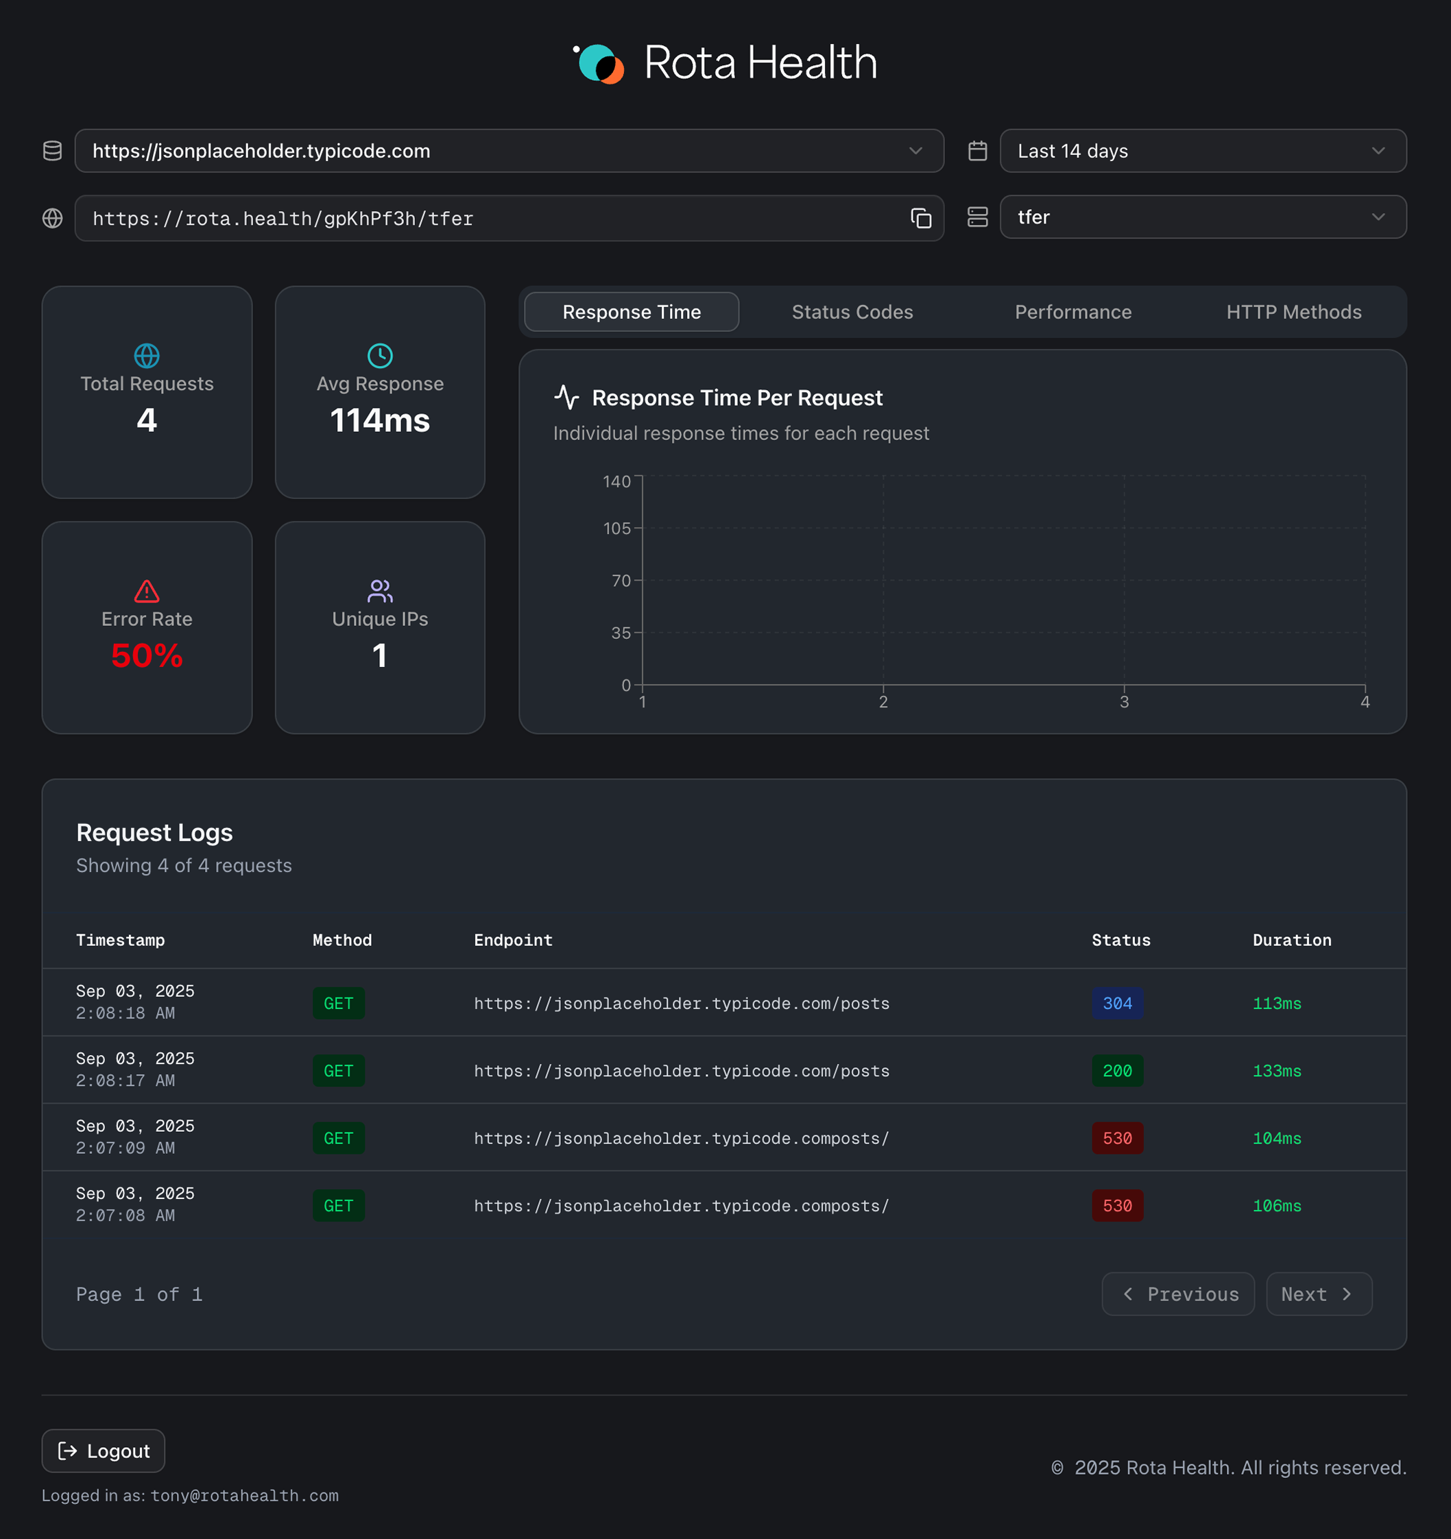This screenshot has height=1539, width=1451.
Task: Open the HTTP Methods tab
Action: tap(1293, 312)
